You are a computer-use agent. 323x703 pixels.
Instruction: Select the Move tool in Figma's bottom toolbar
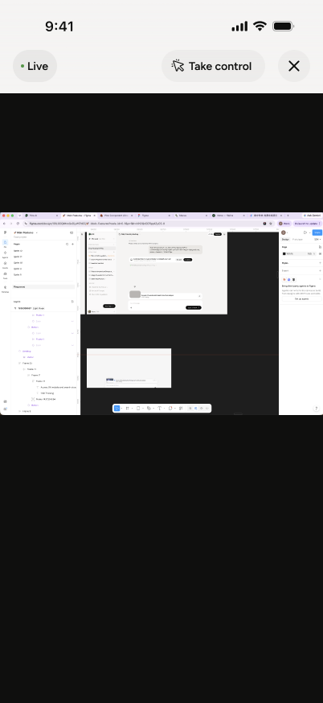coord(117,409)
